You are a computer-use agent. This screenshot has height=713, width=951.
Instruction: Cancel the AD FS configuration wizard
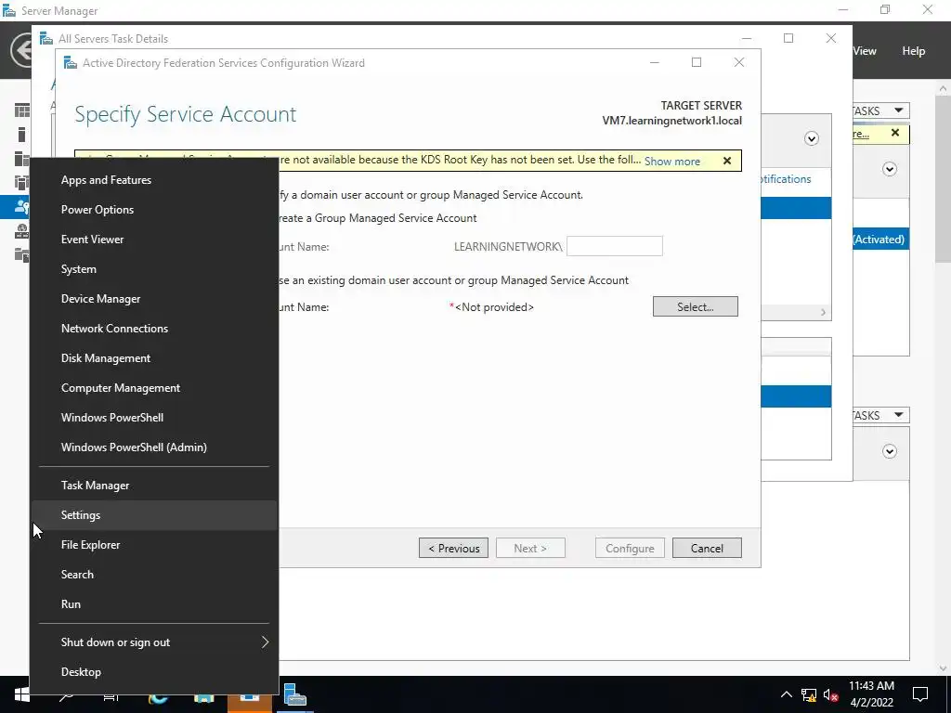click(707, 548)
